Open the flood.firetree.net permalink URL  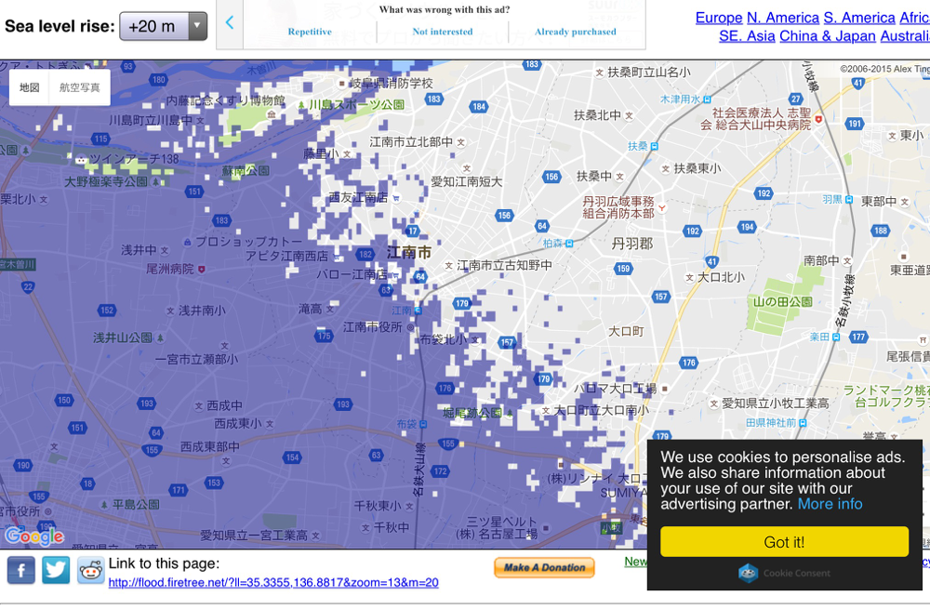(273, 583)
